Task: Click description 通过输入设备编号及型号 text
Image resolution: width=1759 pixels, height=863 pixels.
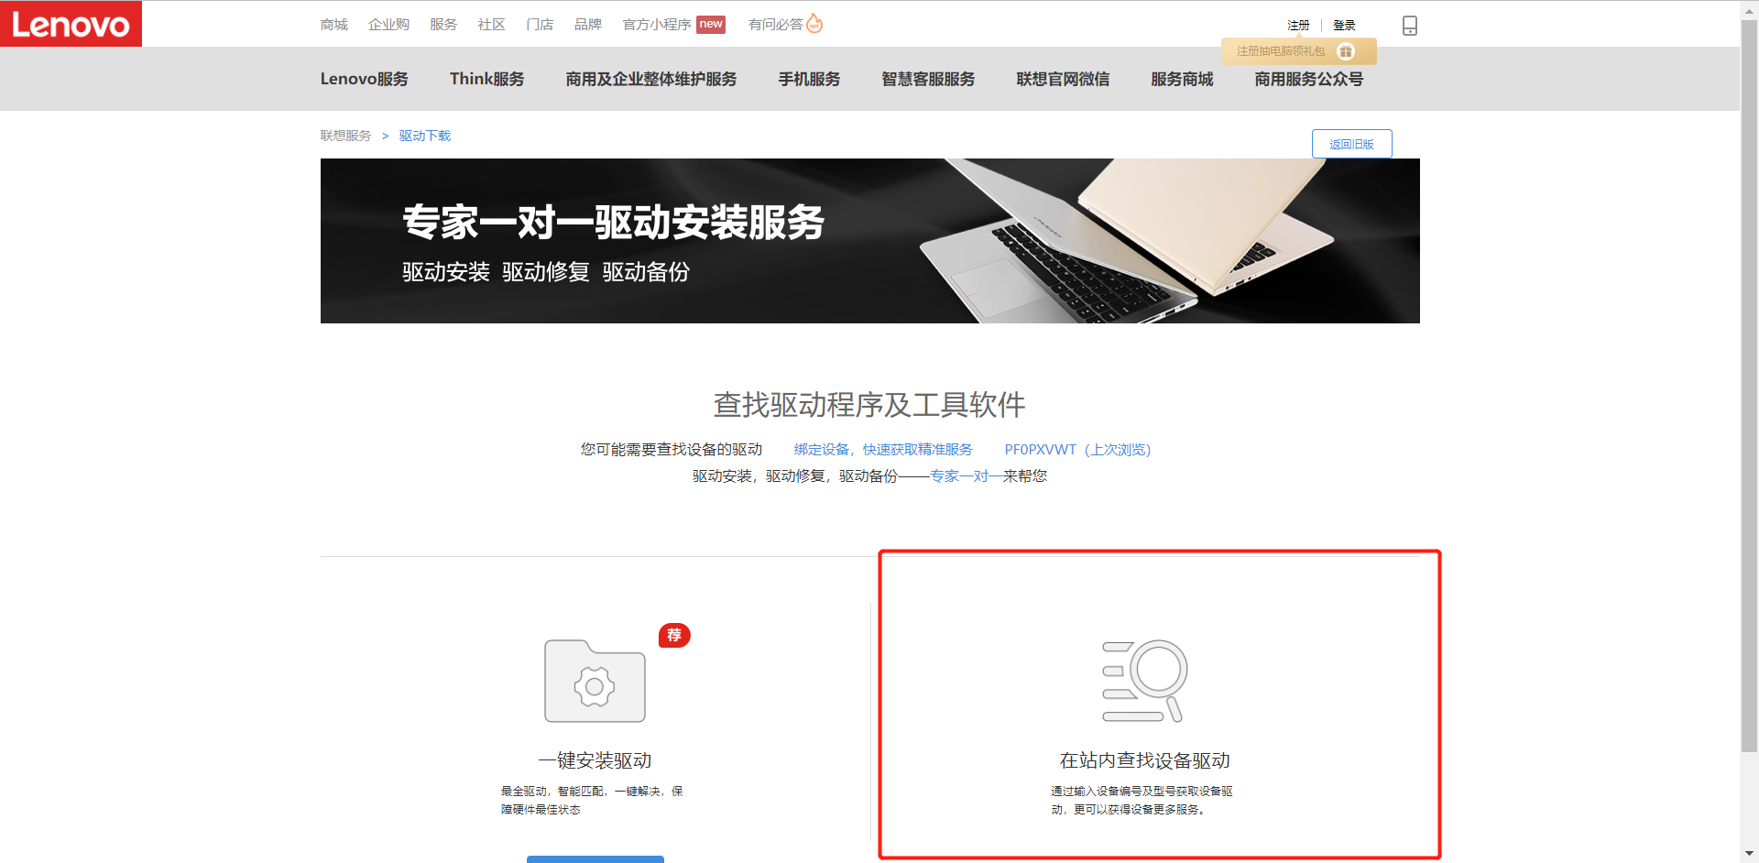Action: [1142, 800]
